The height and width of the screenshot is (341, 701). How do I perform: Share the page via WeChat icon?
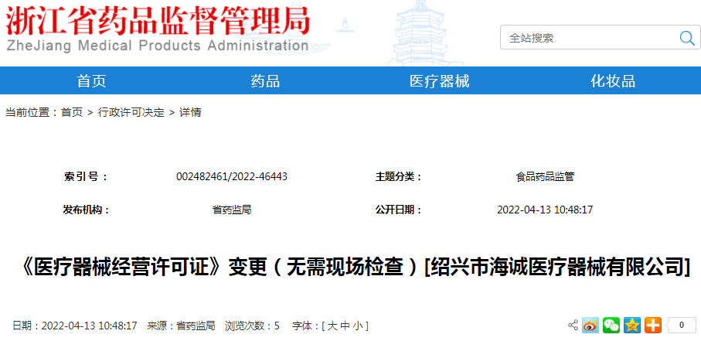pos(611,326)
